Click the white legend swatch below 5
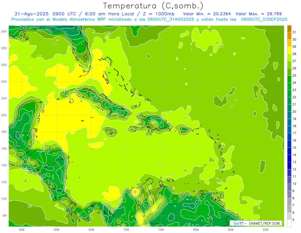Viewport: 301px width, 233px height. (x=289, y=223)
